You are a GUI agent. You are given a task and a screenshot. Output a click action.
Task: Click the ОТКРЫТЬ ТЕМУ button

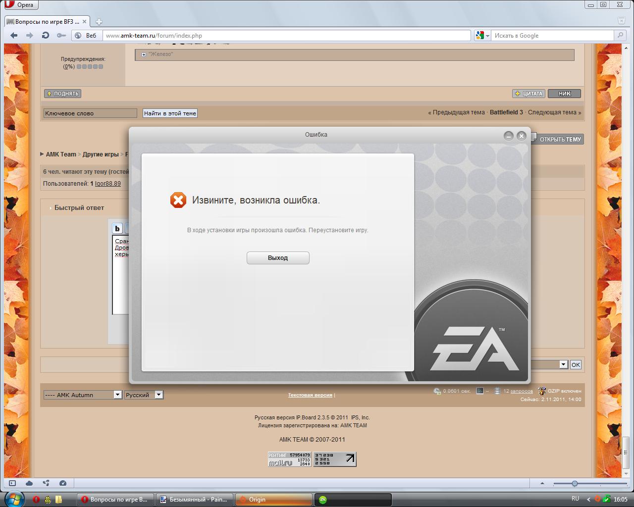557,139
